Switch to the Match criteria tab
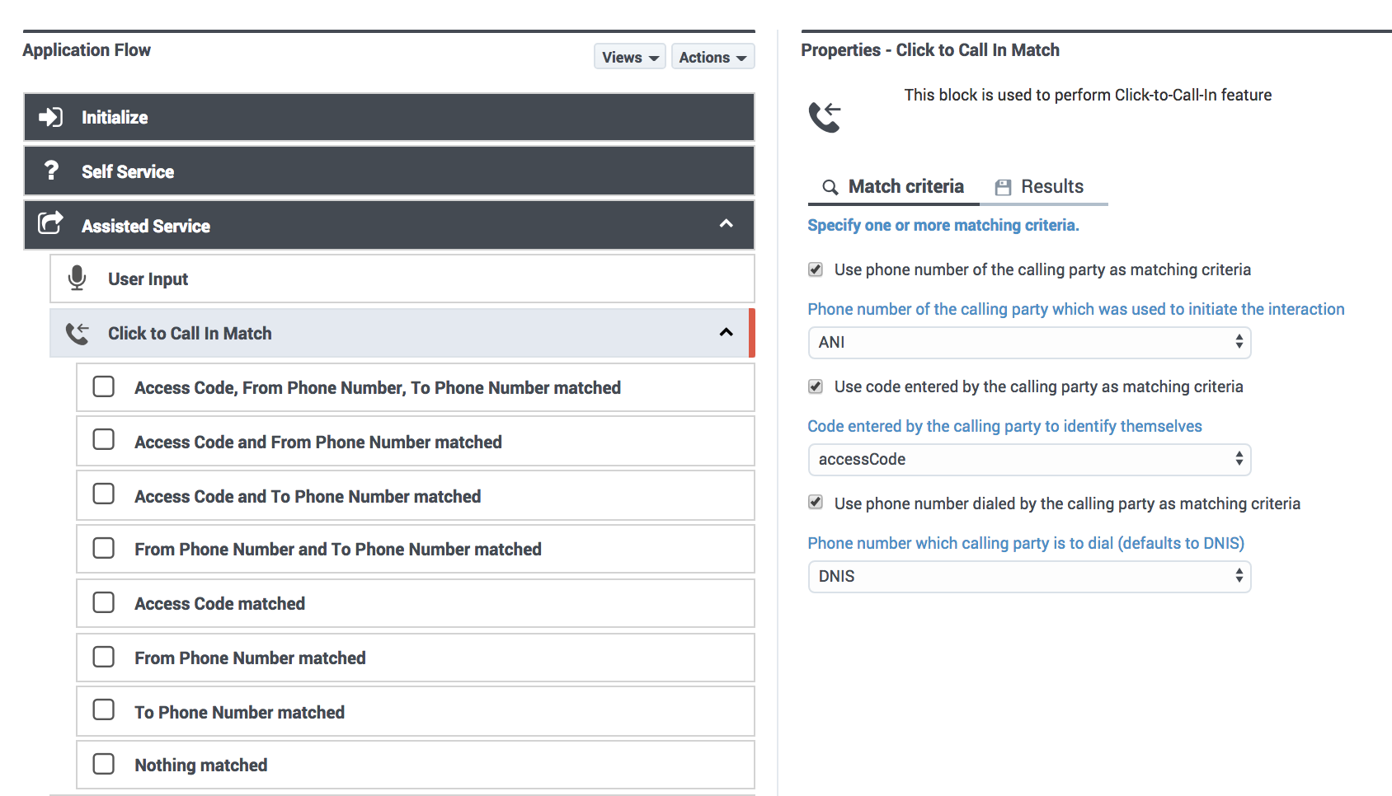Viewport: 1392px width, 796px height. pyautogui.click(x=894, y=187)
